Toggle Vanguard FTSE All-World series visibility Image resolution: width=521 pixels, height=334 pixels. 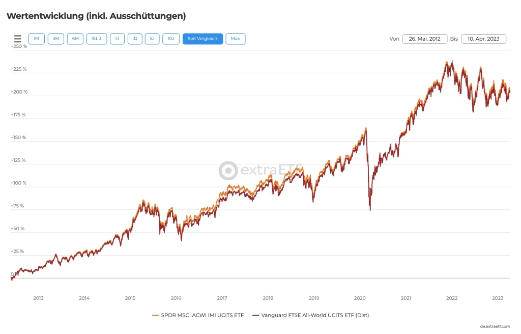coord(315,315)
